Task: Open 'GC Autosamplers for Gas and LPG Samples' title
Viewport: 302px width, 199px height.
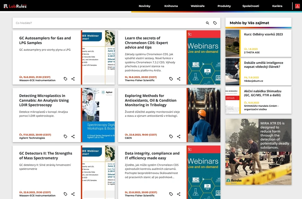Action: (x=45, y=40)
